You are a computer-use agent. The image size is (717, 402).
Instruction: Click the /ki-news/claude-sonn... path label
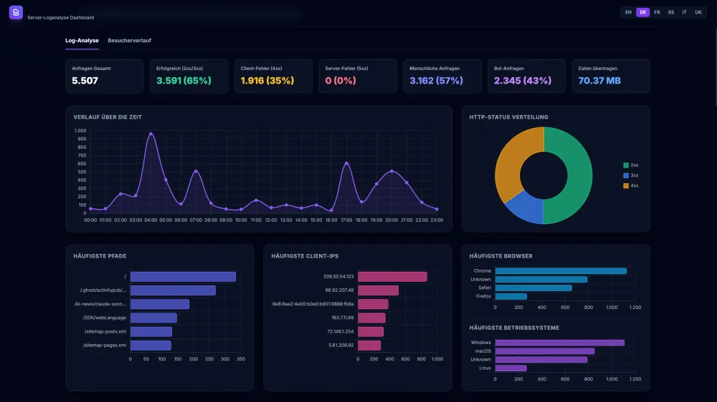[100, 304]
